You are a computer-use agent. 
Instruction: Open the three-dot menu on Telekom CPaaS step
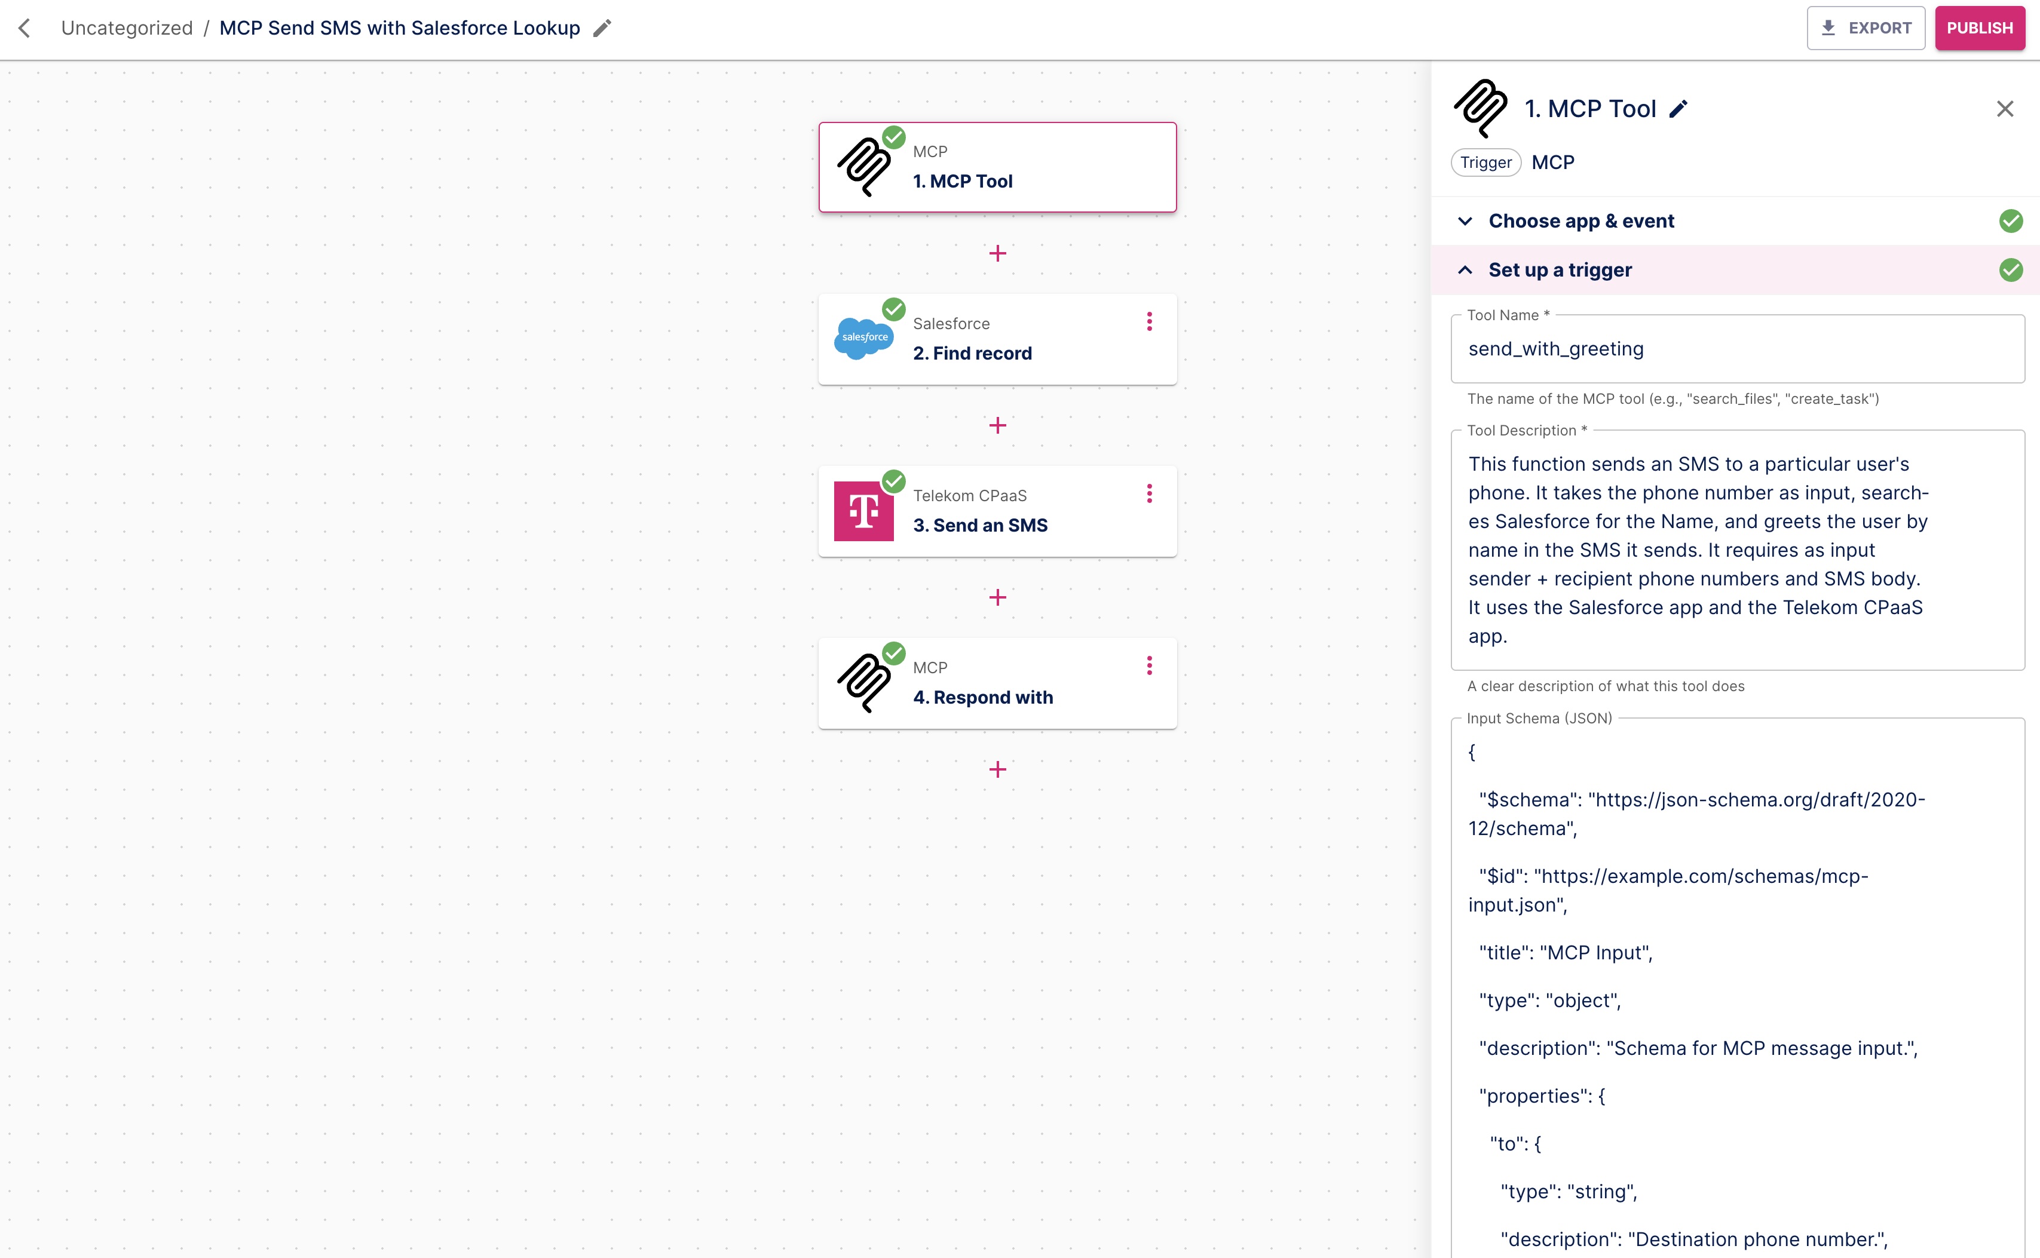pyautogui.click(x=1148, y=494)
